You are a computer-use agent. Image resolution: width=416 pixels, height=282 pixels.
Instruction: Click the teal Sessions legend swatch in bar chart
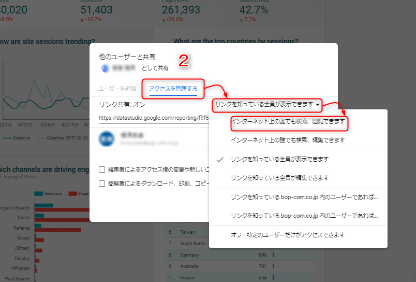click(x=38, y=193)
